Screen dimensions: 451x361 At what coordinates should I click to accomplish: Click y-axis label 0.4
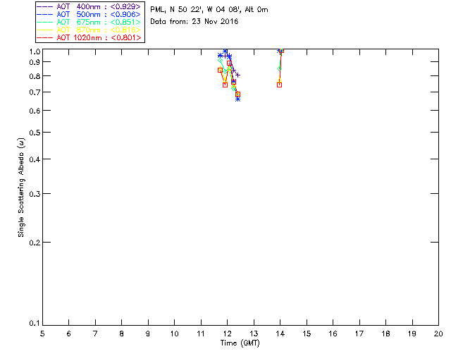click(35, 159)
